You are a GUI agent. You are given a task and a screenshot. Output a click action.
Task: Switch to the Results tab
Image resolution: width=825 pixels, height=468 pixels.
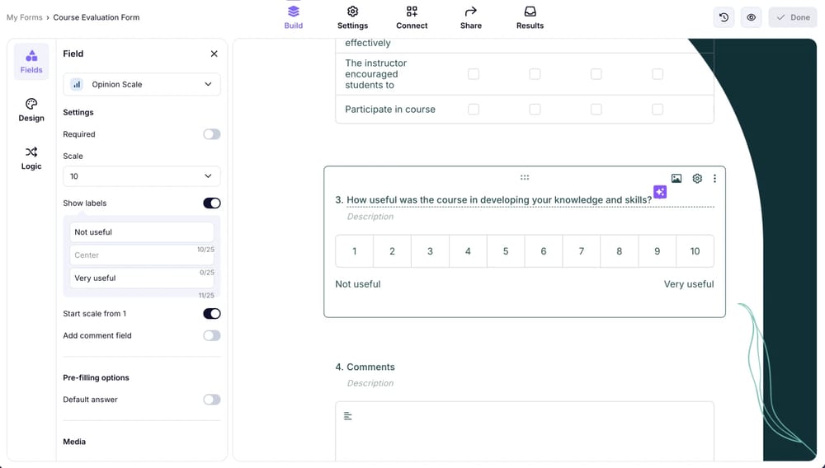click(x=530, y=17)
